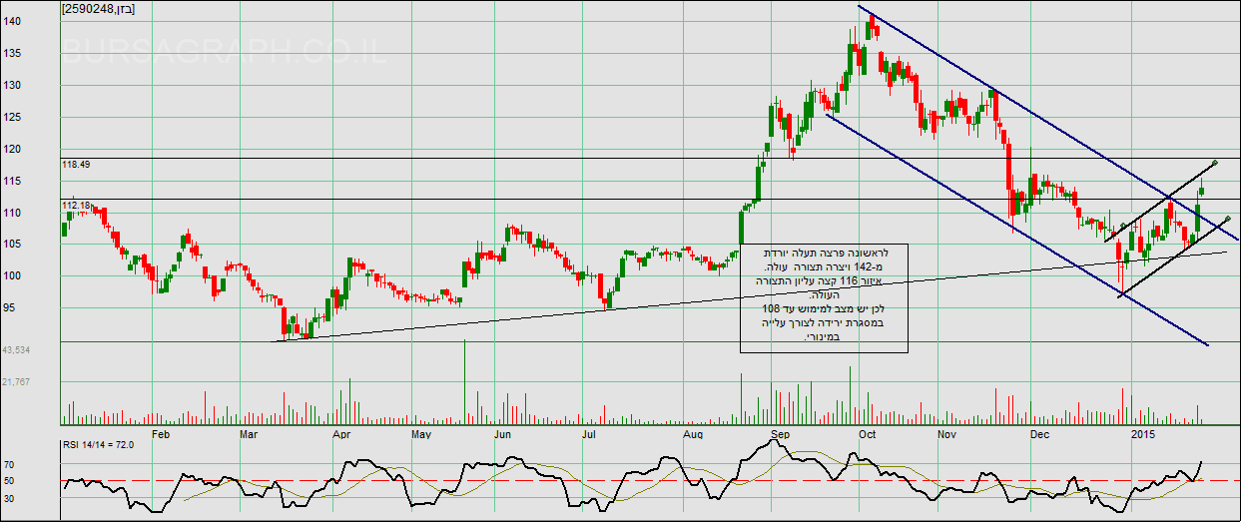The image size is (1241, 522).
Task: Select the 140 price axis label
Action: [x=13, y=21]
